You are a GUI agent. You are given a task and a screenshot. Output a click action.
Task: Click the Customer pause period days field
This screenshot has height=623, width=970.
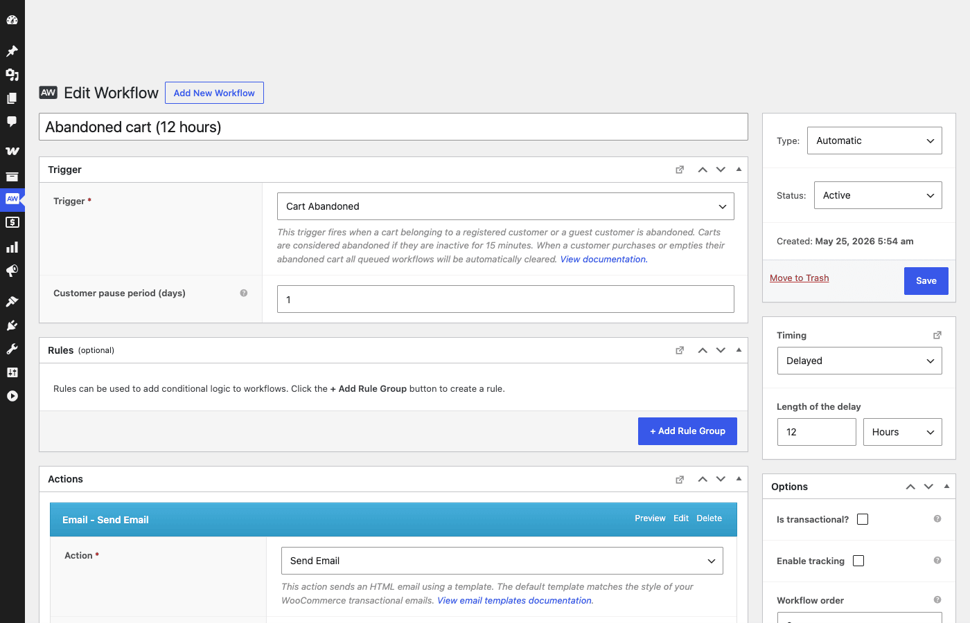click(x=506, y=299)
